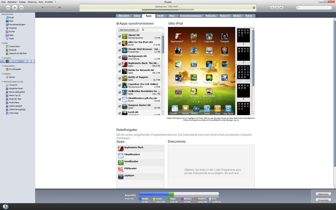
Task: Eject Ullis iPad with the eject icon
Action: pos(33,61)
